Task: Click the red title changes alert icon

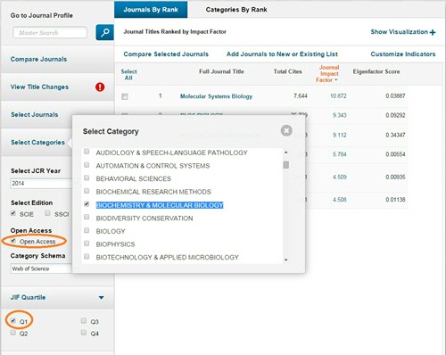Action: pos(100,87)
